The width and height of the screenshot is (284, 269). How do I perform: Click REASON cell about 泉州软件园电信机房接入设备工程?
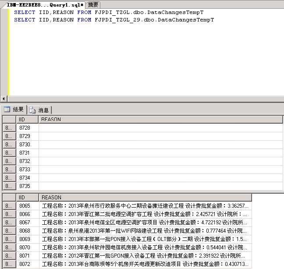coord(145,248)
